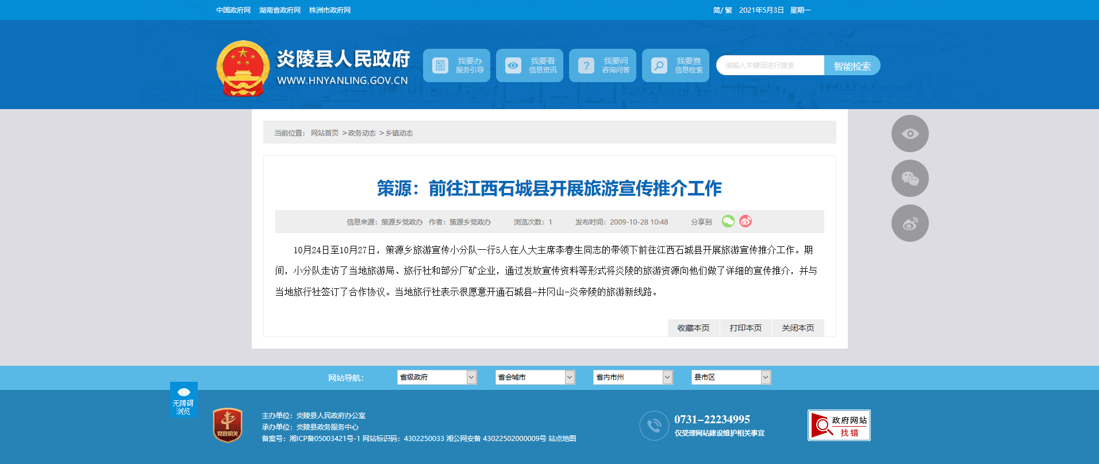Click the green WeChat share icon
Screen dimensions: 1099x464
[728, 222]
